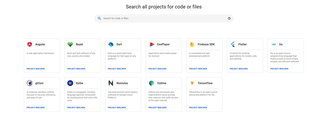Click the Outline card title

pos(162,83)
